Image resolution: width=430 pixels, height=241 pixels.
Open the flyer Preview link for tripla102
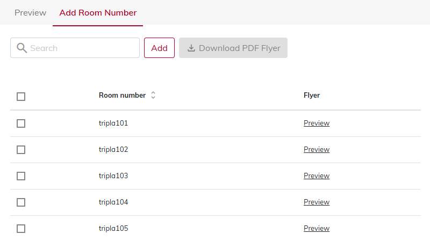point(317,149)
